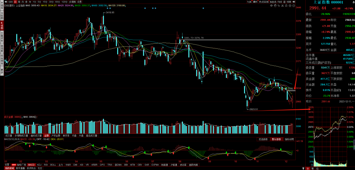This screenshot has width=355, height=170.
Task: Click the left arrow icon before 分时
Action: (6, 2)
